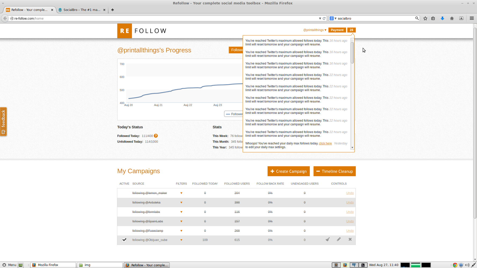Expand filters for following @formlabs
The height and width of the screenshot is (268, 477).
click(181, 212)
